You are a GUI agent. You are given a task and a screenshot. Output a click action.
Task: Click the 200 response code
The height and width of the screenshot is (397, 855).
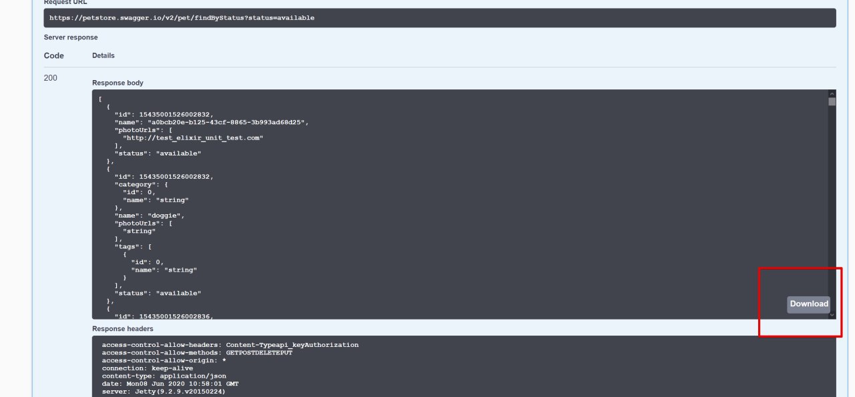[x=51, y=78]
